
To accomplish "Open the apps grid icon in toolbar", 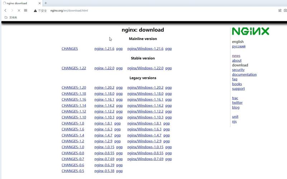I will (x=25, y=10).
